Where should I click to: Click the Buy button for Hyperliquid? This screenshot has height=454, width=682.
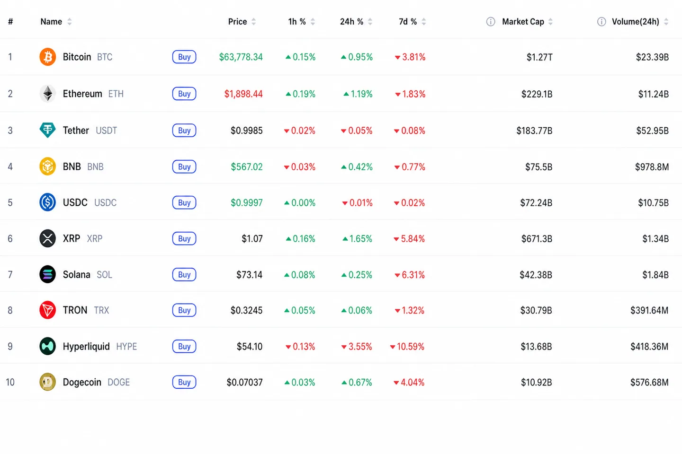point(184,346)
